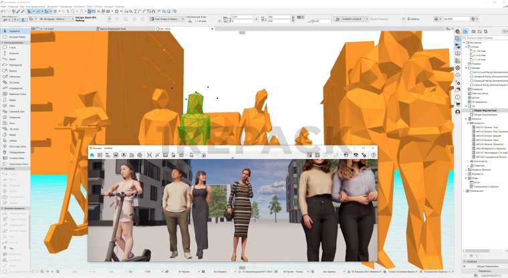Activate the Указатель (Arrow) selection tool
This screenshot has height=278, width=508.
click(x=15, y=31)
